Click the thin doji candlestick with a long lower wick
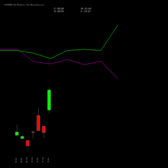168x168 pixels. click(x=33, y=132)
